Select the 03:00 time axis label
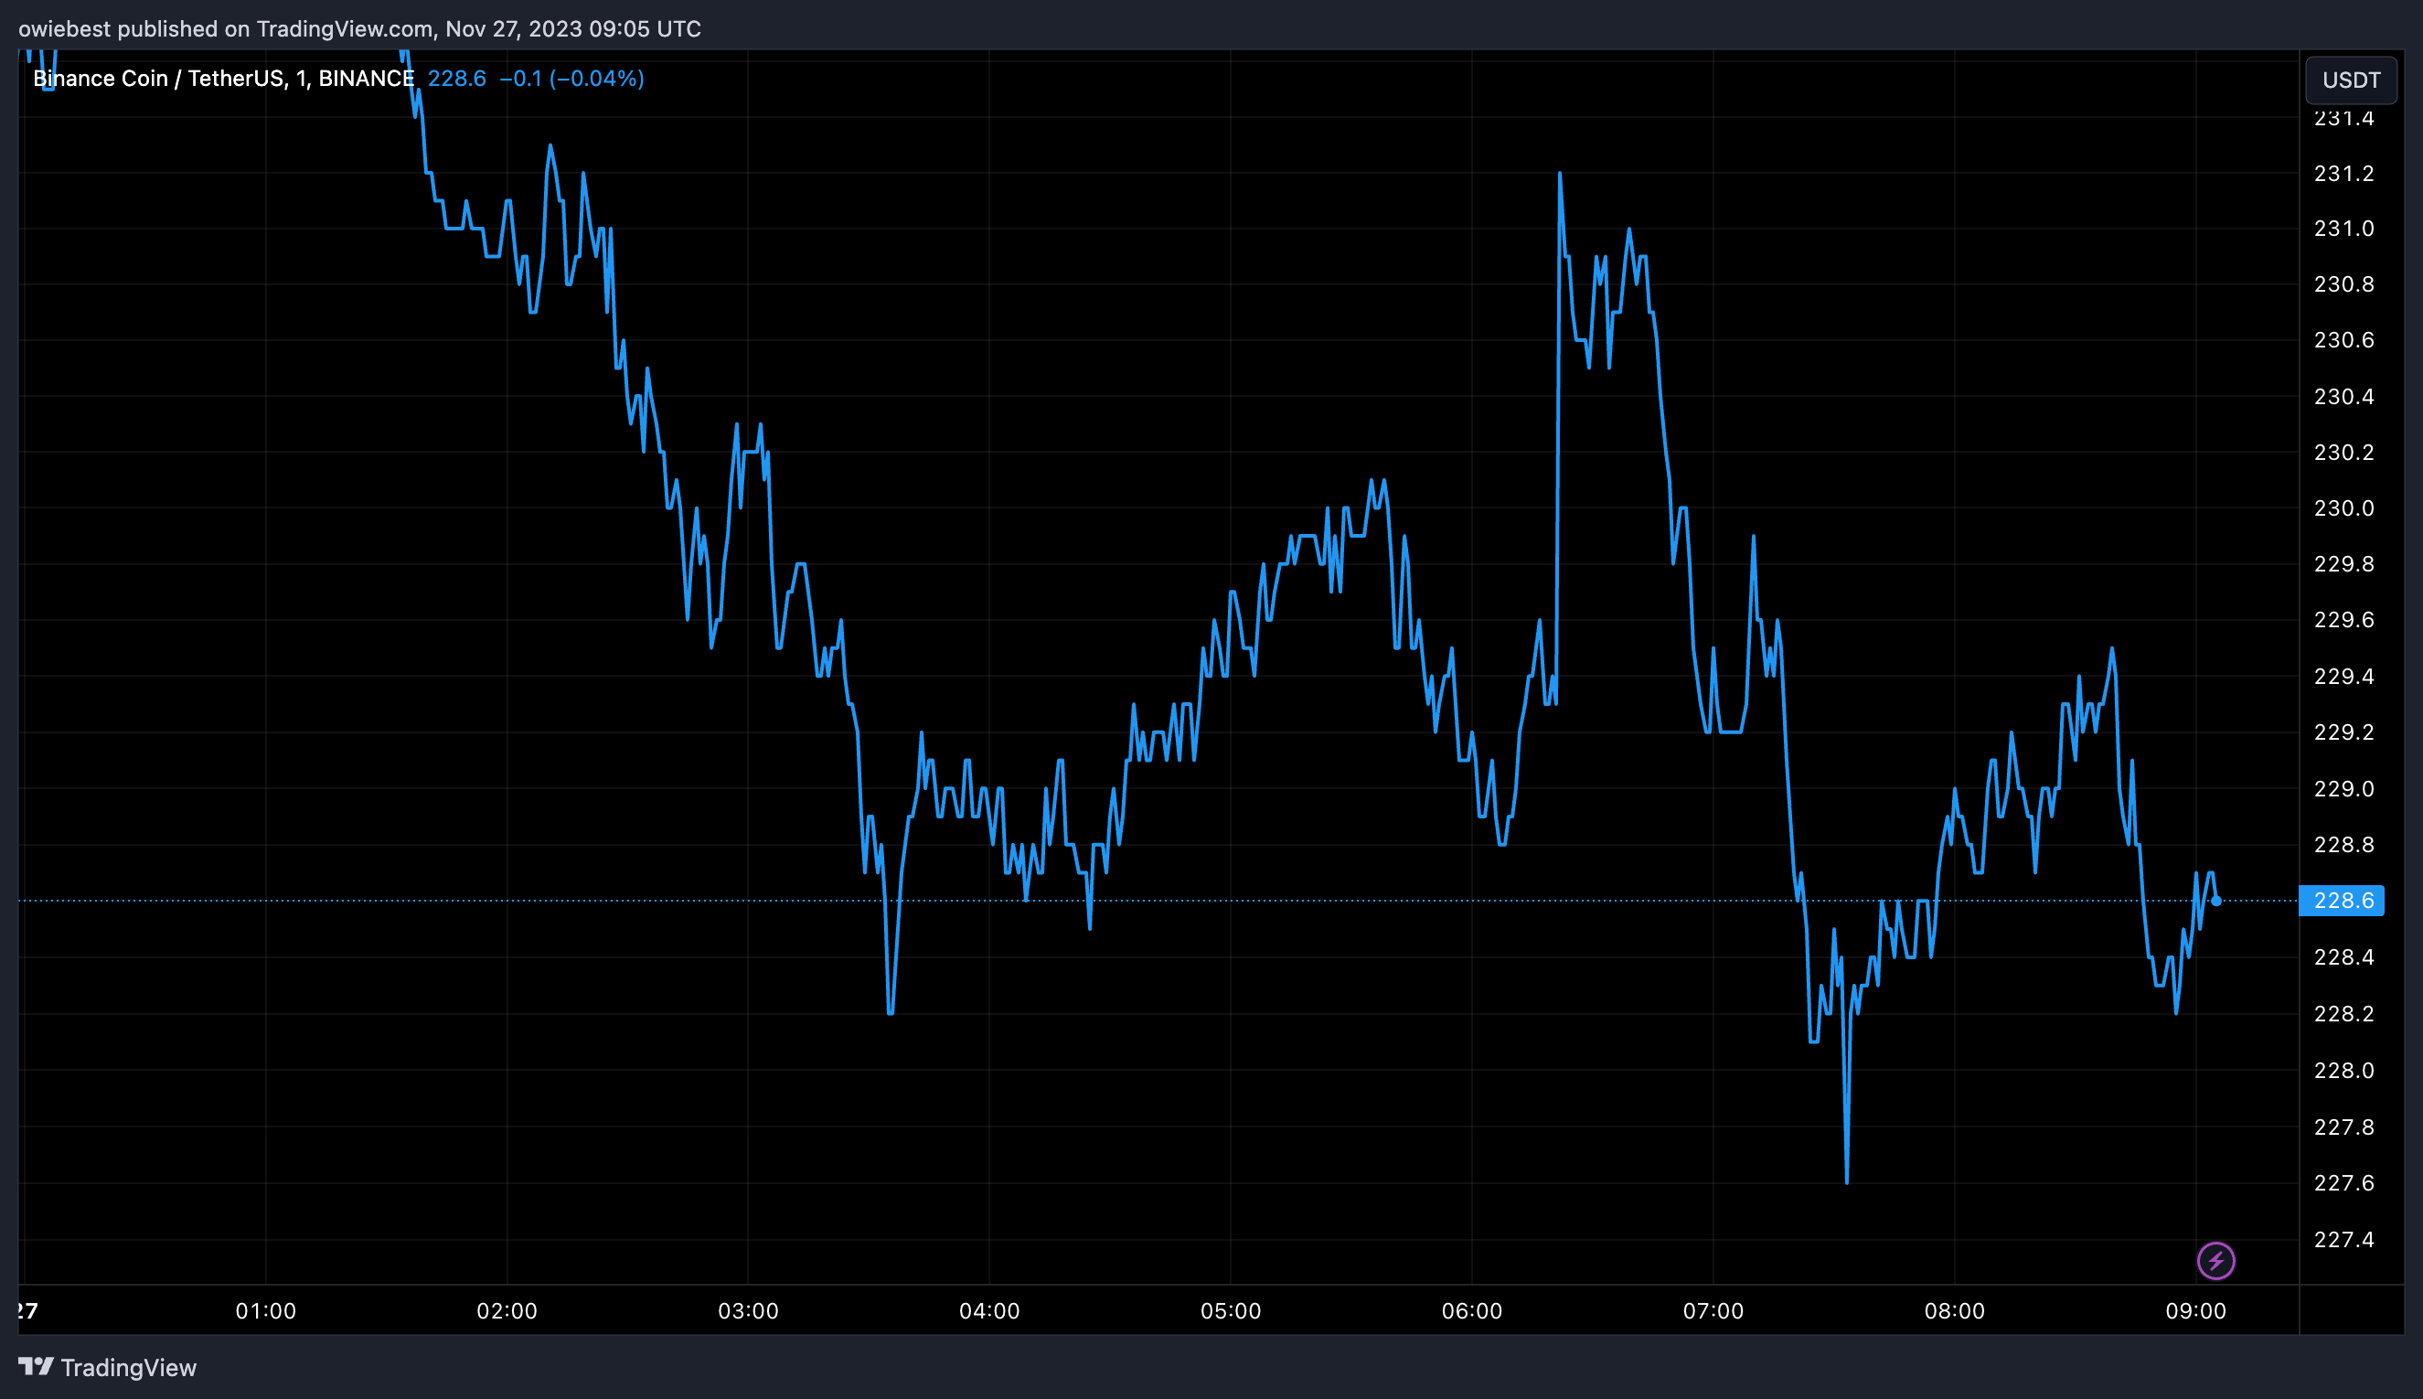The width and height of the screenshot is (2423, 1399). tap(747, 1310)
